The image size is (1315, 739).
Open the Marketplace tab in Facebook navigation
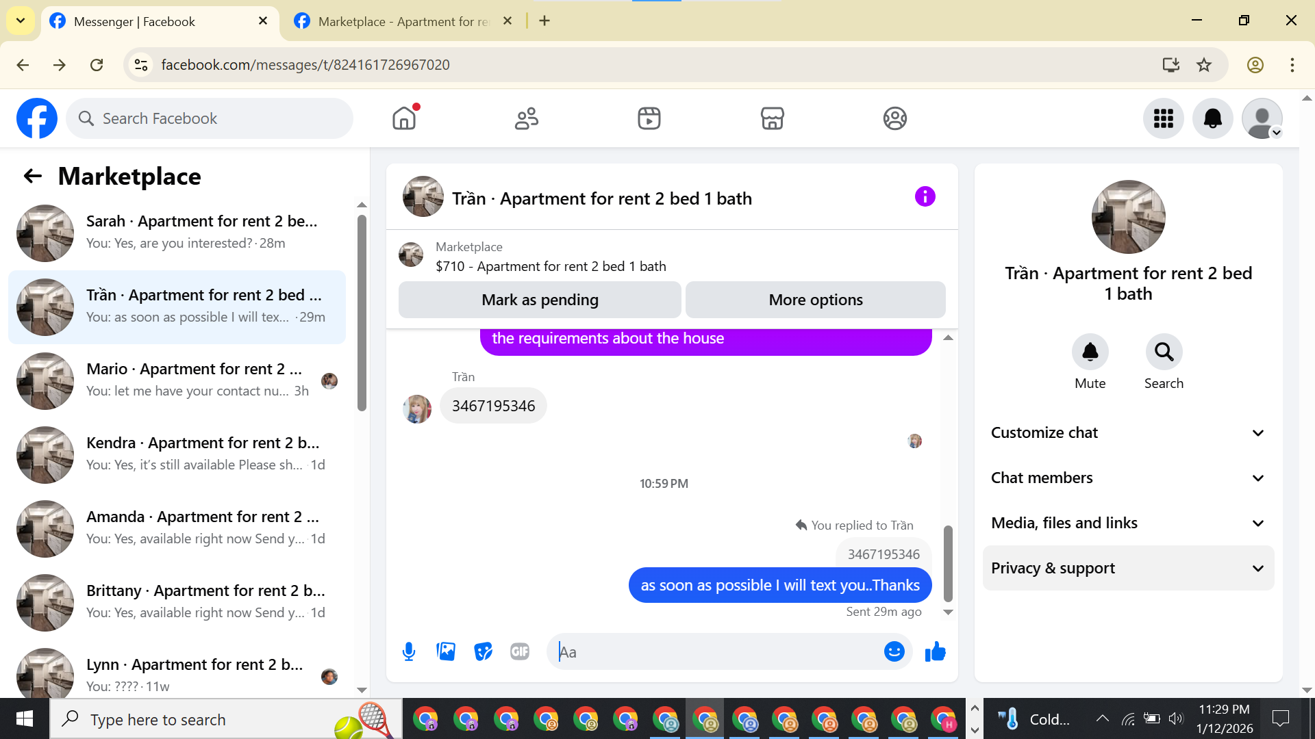coord(772,118)
